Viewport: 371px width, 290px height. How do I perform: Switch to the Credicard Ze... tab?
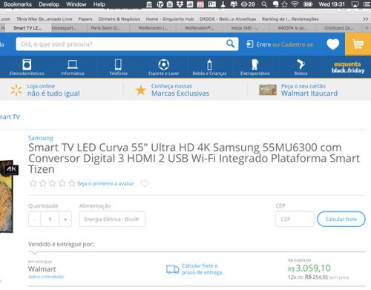[x=338, y=28]
